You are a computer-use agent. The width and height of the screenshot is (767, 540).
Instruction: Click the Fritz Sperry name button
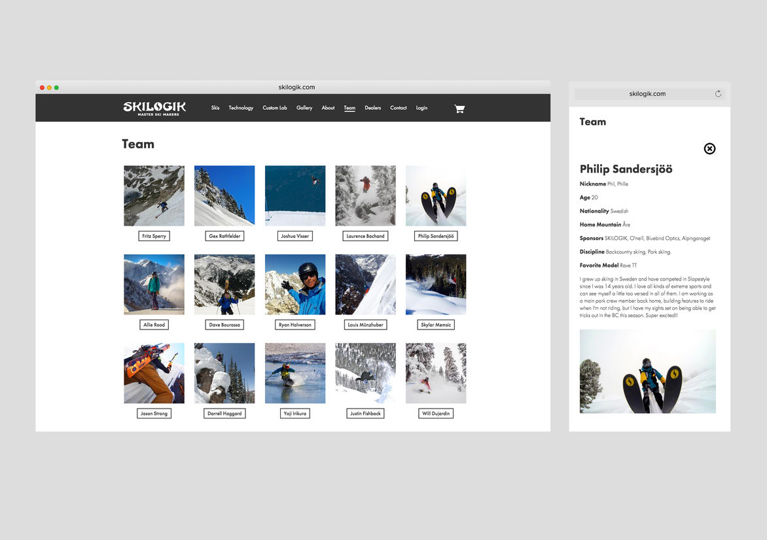point(154,236)
